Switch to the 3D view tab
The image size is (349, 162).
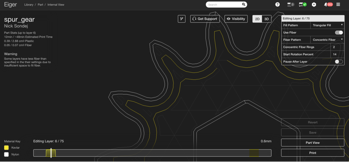point(267,19)
